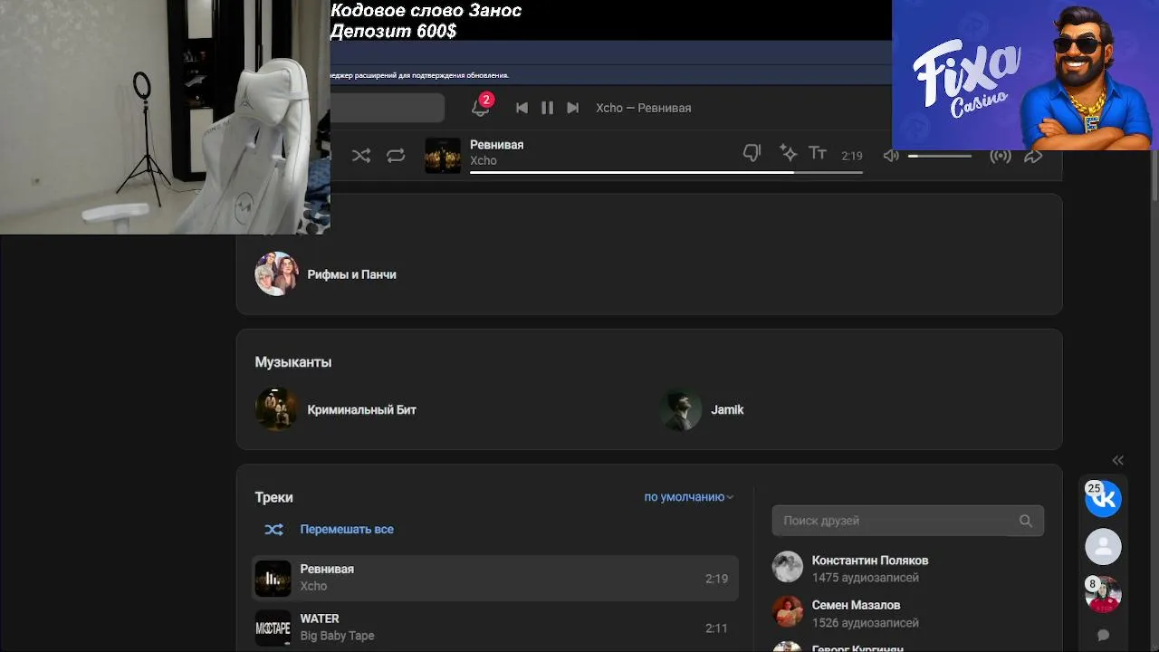Screen dimensions: 1159x652
Task: Collapse the side chat panel arrows
Action: (1117, 460)
